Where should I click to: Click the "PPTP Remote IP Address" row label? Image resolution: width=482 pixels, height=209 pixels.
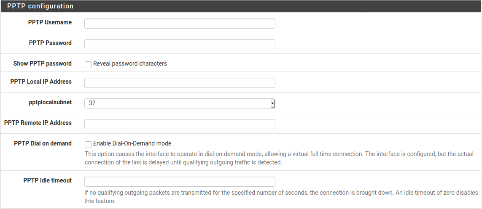point(38,123)
